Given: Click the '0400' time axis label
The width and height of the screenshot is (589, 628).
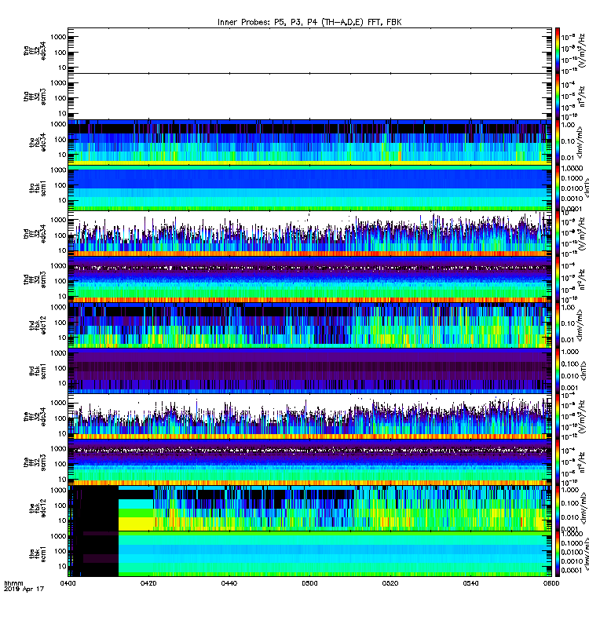Looking at the screenshot, I should click(68, 583).
